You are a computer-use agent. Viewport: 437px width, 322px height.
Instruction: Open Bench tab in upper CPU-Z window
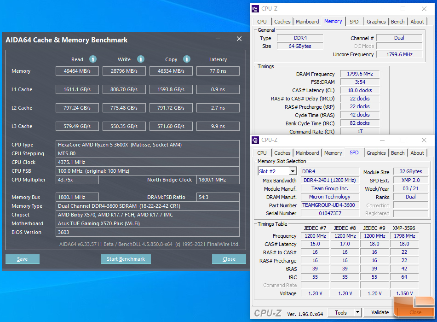click(x=398, y=22)
